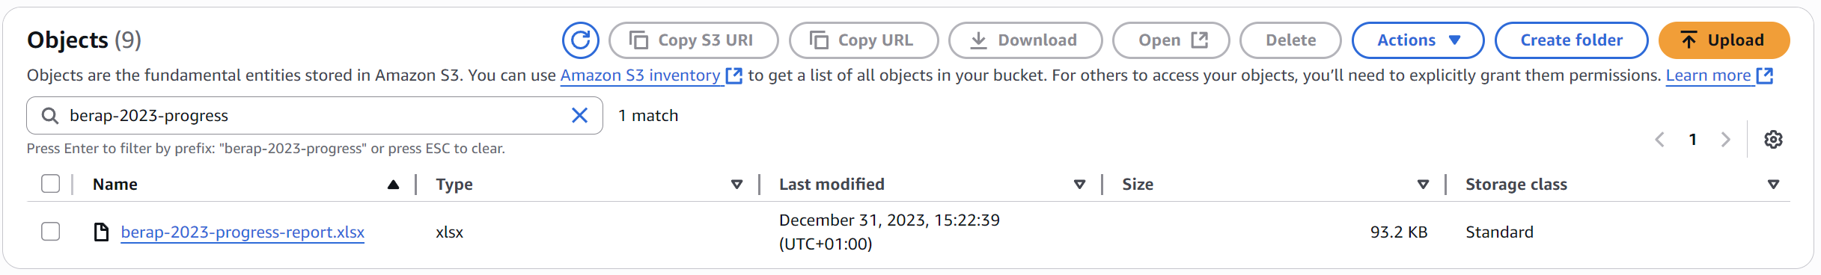
Task: Sort by Last modified column arrow
Action: (1079, 185)
